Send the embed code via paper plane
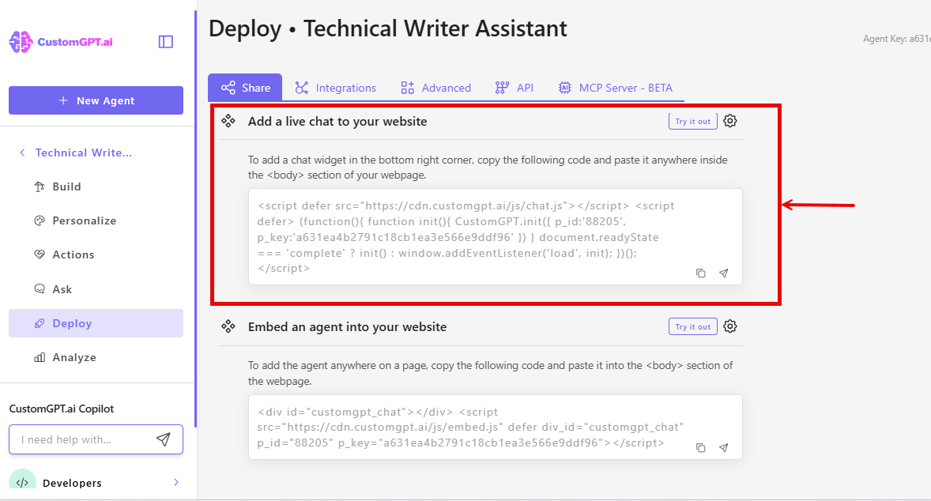This screenshot has height=501, width=931. click(x=724, y=447)
